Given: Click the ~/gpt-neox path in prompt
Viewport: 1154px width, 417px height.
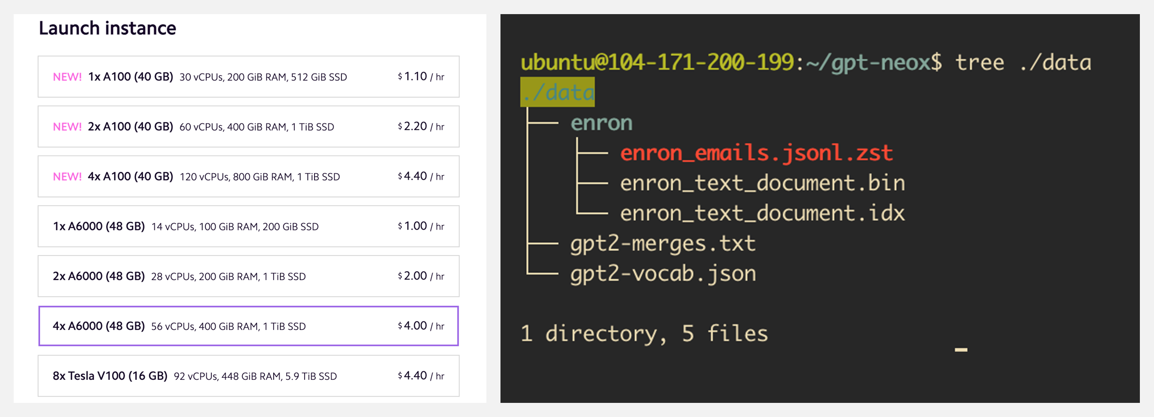Looking at the screenshot, I should pos(868,63).
